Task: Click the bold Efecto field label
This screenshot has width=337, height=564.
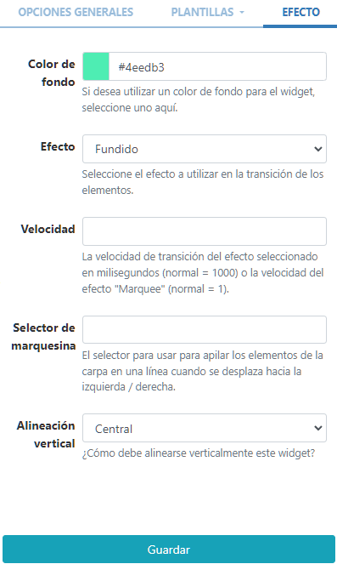Action: pos(58,147)
